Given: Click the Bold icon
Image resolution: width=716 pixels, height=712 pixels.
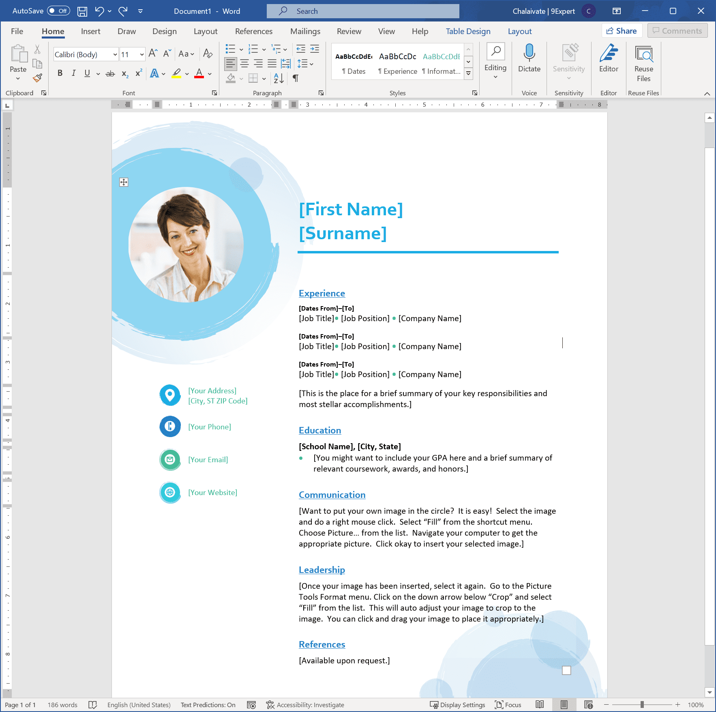Looking at the screenshot, I should click(60, 73).
